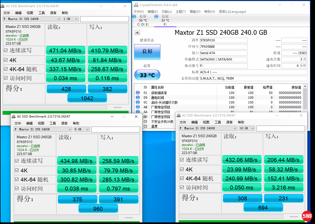Toggle 4K-64 随机 checkbox in 5 GB window
Image resolution: width=315 pixels, height=224 pixels.
(17, 180)
